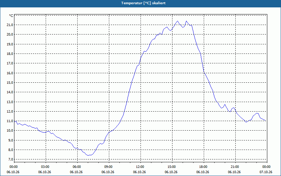Click the 8,0 y-axis label

(x=11, y=150)
